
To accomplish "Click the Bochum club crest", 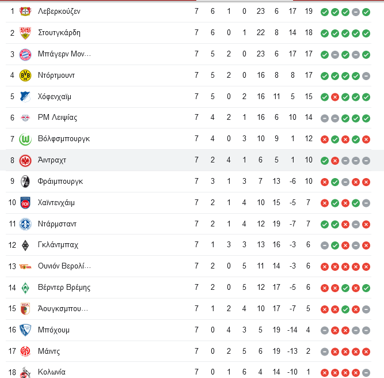I will (25, 330).
